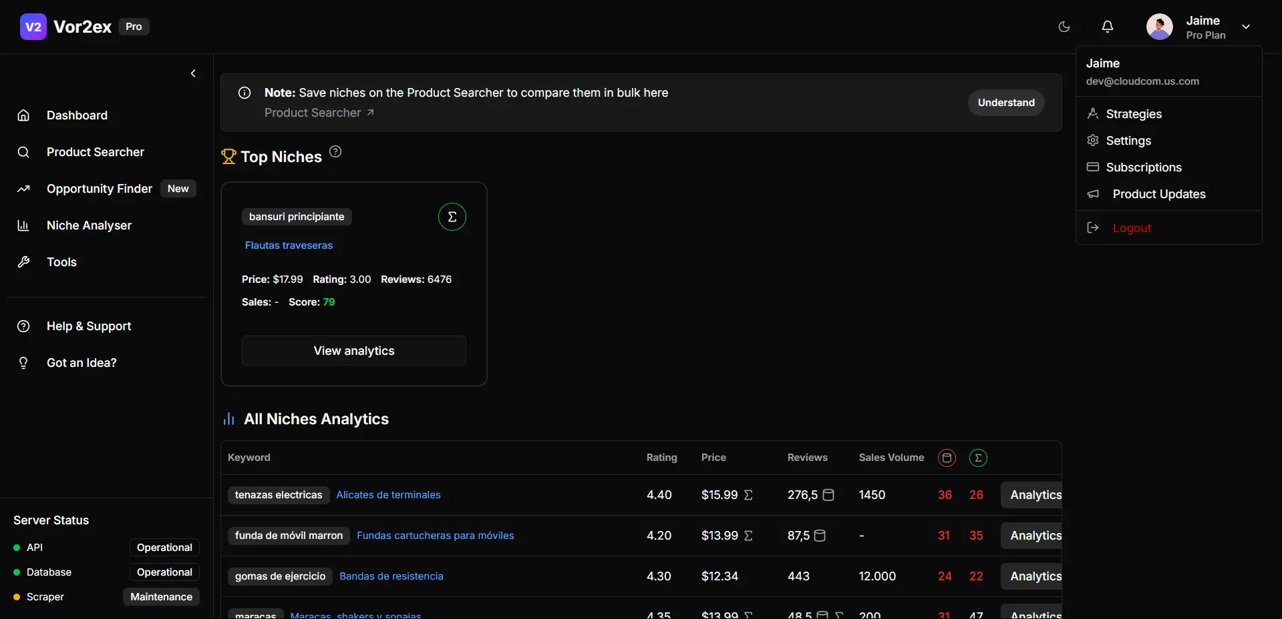Click the red database icon in the table header

(x=947, y=458)
